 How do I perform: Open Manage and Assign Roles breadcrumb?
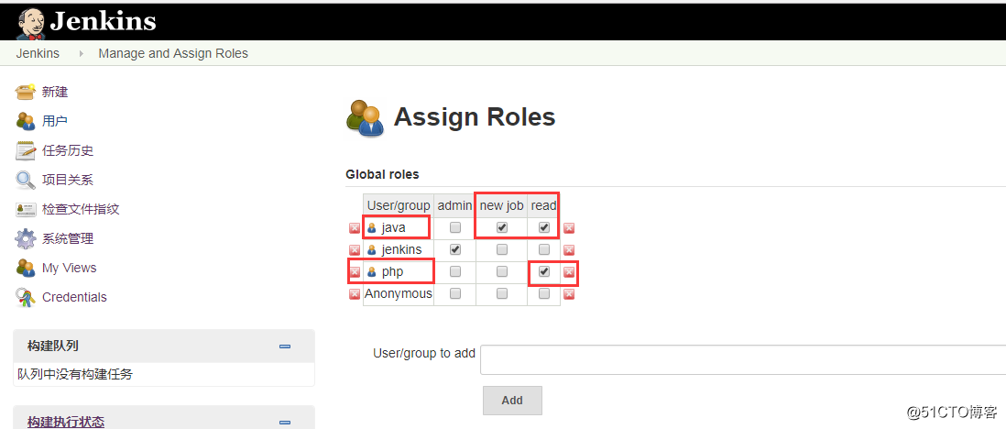point(173,53)
